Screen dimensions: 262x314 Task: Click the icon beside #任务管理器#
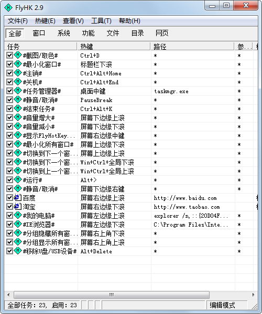click(x=18, y=91)
